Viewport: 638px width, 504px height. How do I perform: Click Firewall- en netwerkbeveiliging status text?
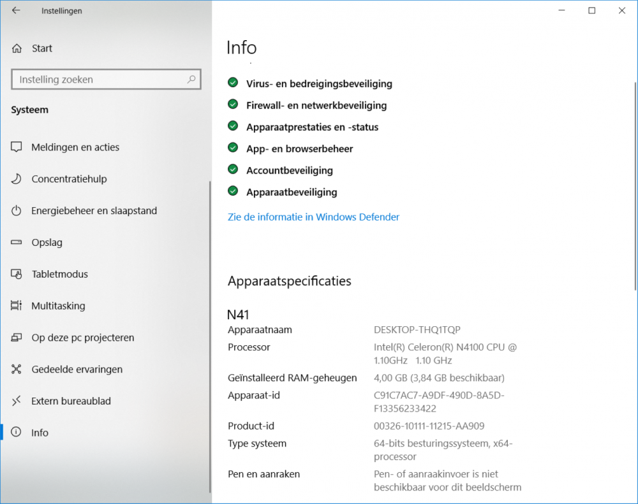pos(316,106)
